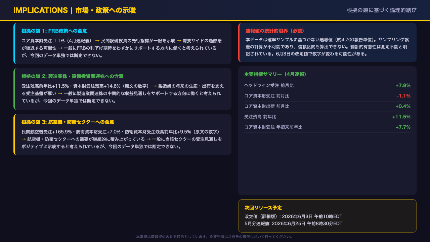Click the +7.7% value
Screen dimensions: 430x242
click(403, 127)
